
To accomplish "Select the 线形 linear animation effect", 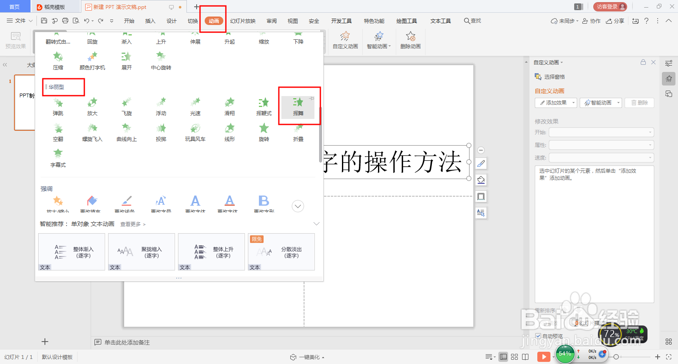I will [x=230, y=132].
